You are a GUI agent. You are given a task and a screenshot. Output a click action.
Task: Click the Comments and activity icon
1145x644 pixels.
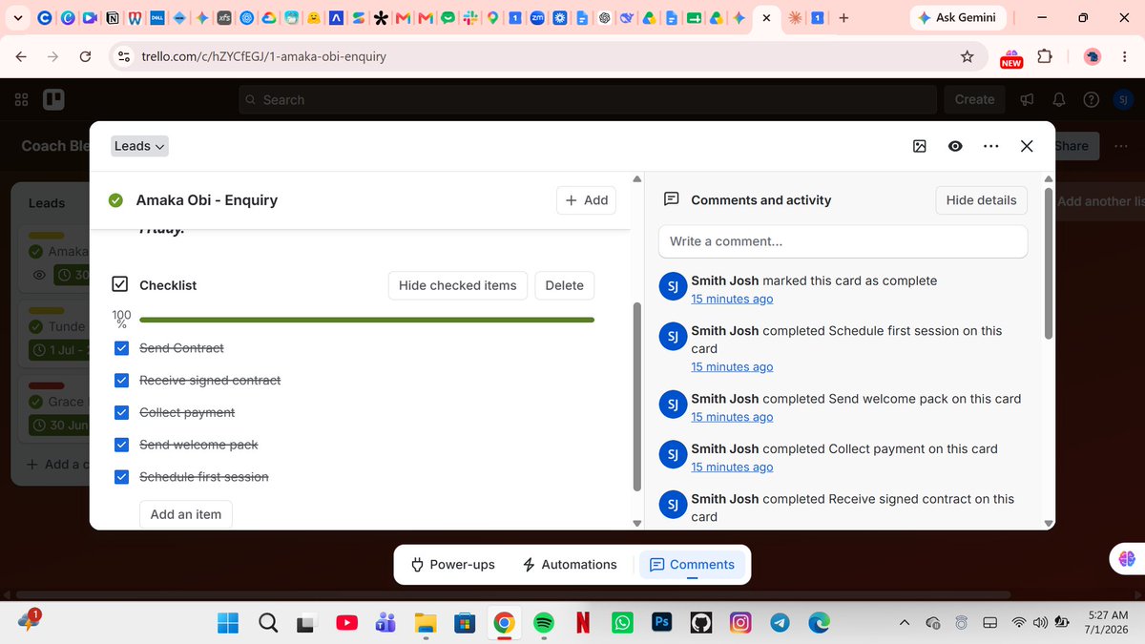tap(671, 199)
